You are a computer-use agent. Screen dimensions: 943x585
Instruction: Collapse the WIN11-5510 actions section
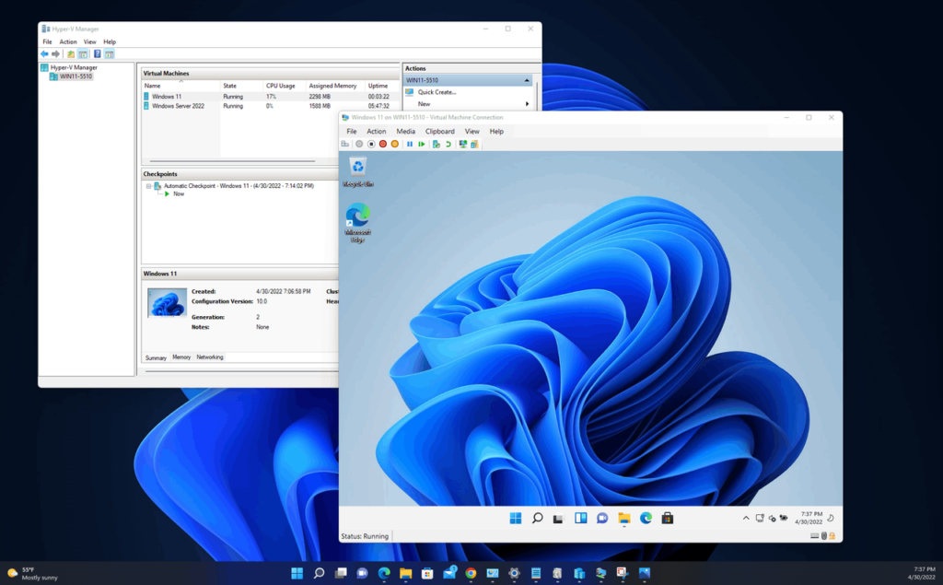[528, 81]
